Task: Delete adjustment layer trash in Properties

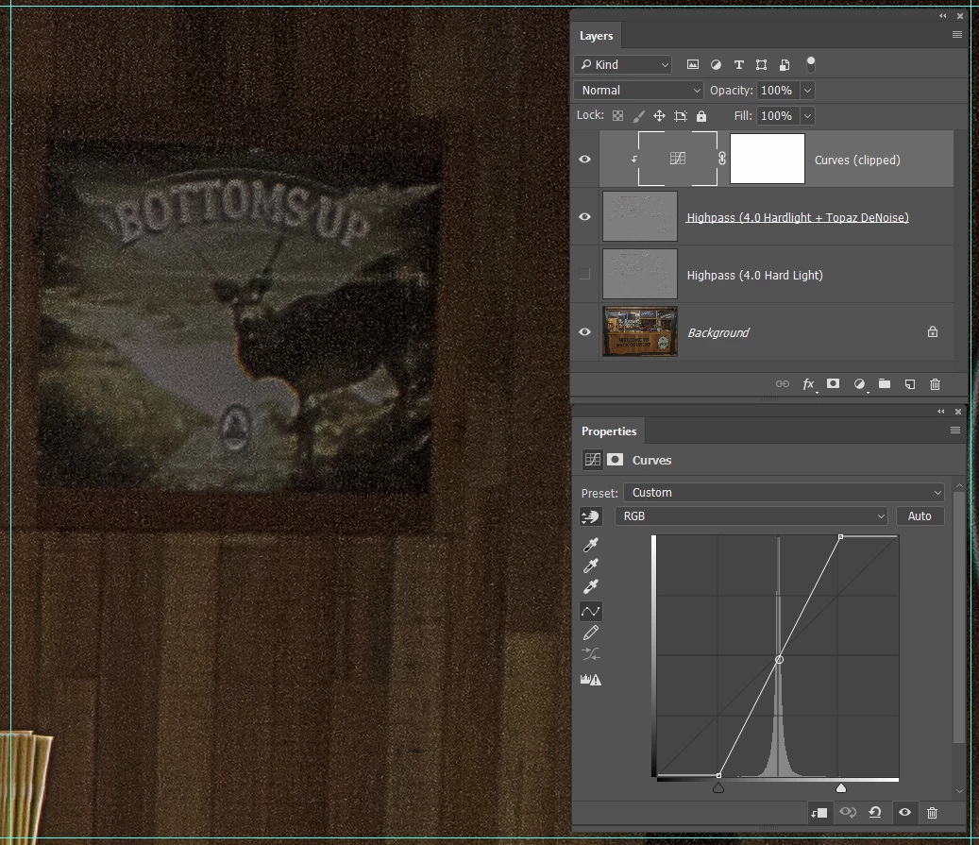Action: click(932, 813)
